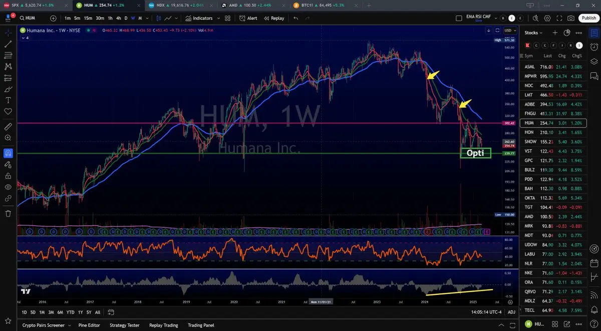Take a snapshot with camera icon
Viewport: 601px width, 331px height.
click(x=571, y=18)
